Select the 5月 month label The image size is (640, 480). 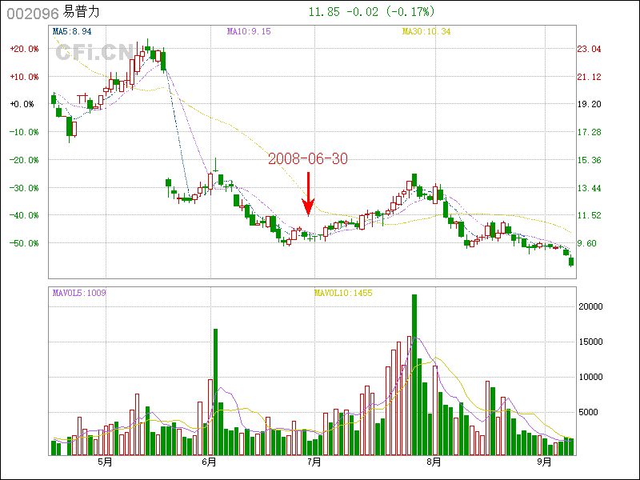[105, 462]
